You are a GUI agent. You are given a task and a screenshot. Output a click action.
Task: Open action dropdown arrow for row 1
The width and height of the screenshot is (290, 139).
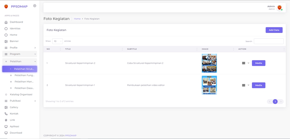(248, 63)
